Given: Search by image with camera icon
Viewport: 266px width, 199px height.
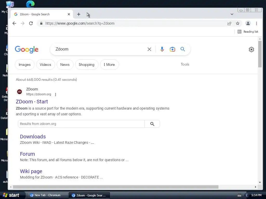Looking at the screenshot, I should tap(172, 49).
